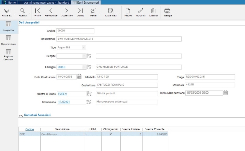Click the Matricola field 44215
This screenshot has height=151, width=245.
coord(210,85)
